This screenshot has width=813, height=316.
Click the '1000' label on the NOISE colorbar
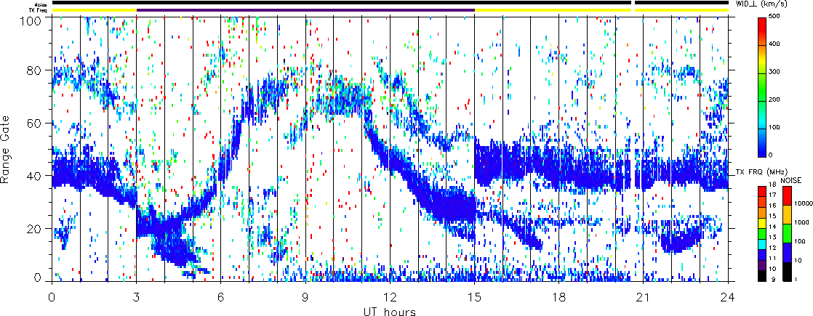(x=801, y=222)
